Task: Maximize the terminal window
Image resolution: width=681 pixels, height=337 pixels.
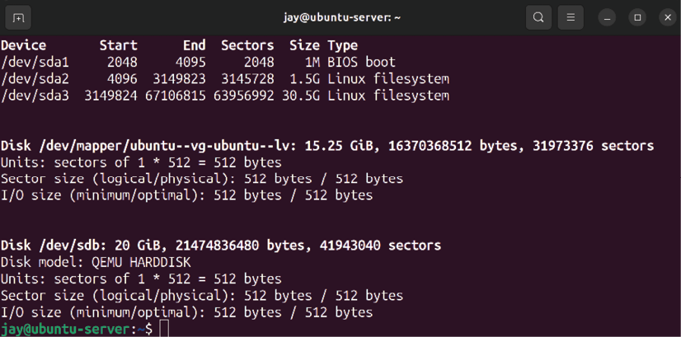Action: pos(637,18)
